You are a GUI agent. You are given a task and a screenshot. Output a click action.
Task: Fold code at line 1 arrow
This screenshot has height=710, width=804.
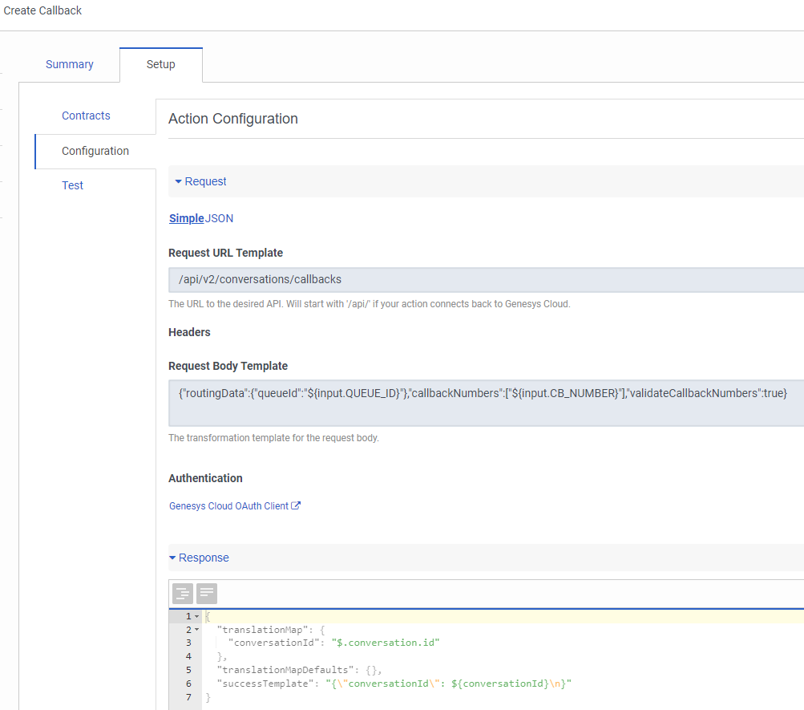point(196,616)
